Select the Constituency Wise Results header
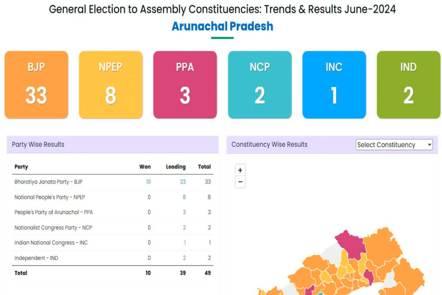This screenshot has width=442, height=295. click(x=269, y=144)
